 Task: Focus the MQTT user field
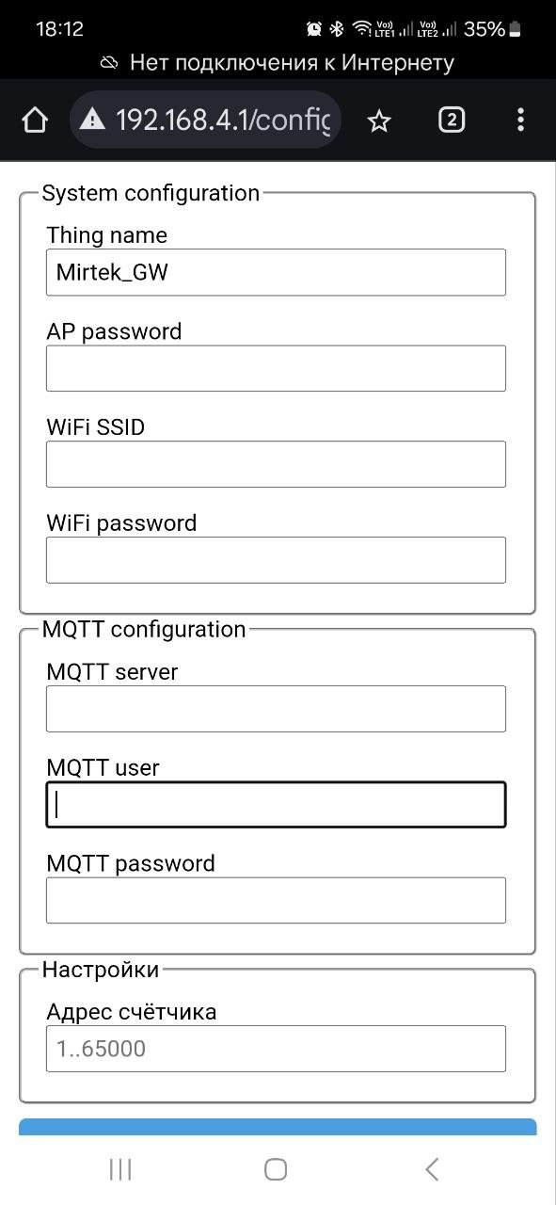pyautogui.click(x=276, y=805)
